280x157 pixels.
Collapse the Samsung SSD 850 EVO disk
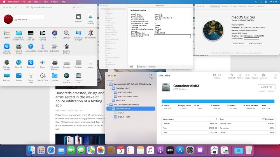click(108, 84)
